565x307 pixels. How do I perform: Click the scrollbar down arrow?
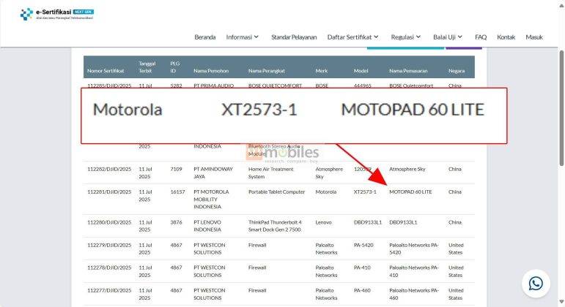click(x=561, y=302)
